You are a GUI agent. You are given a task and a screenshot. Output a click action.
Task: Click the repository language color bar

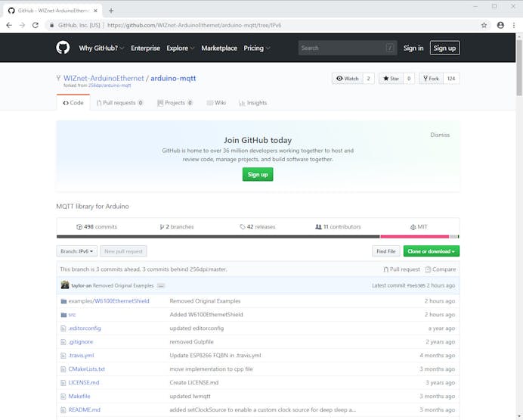click(x=258, y=236)
